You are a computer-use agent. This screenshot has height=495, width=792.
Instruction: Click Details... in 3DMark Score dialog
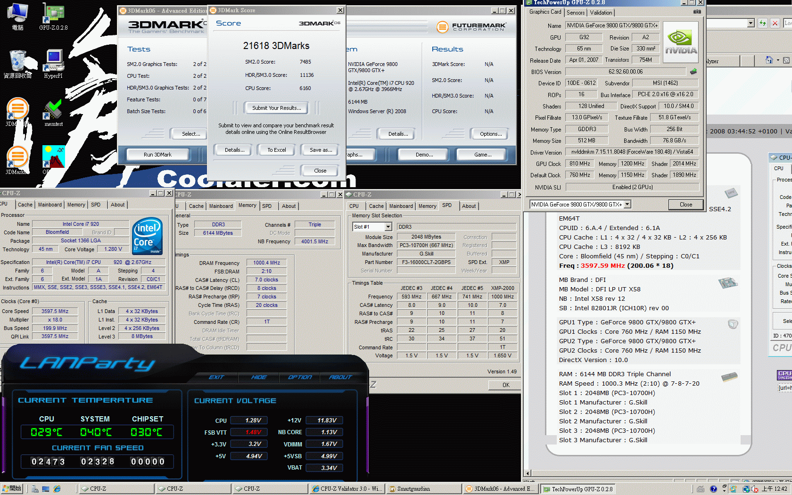point(234,150)
